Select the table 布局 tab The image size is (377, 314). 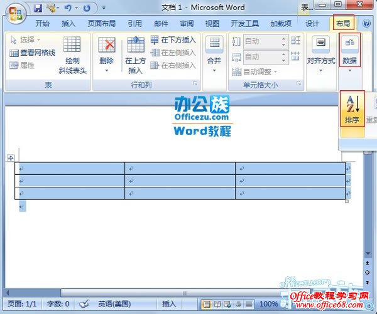pyautogui.click(x=343, y=23)
